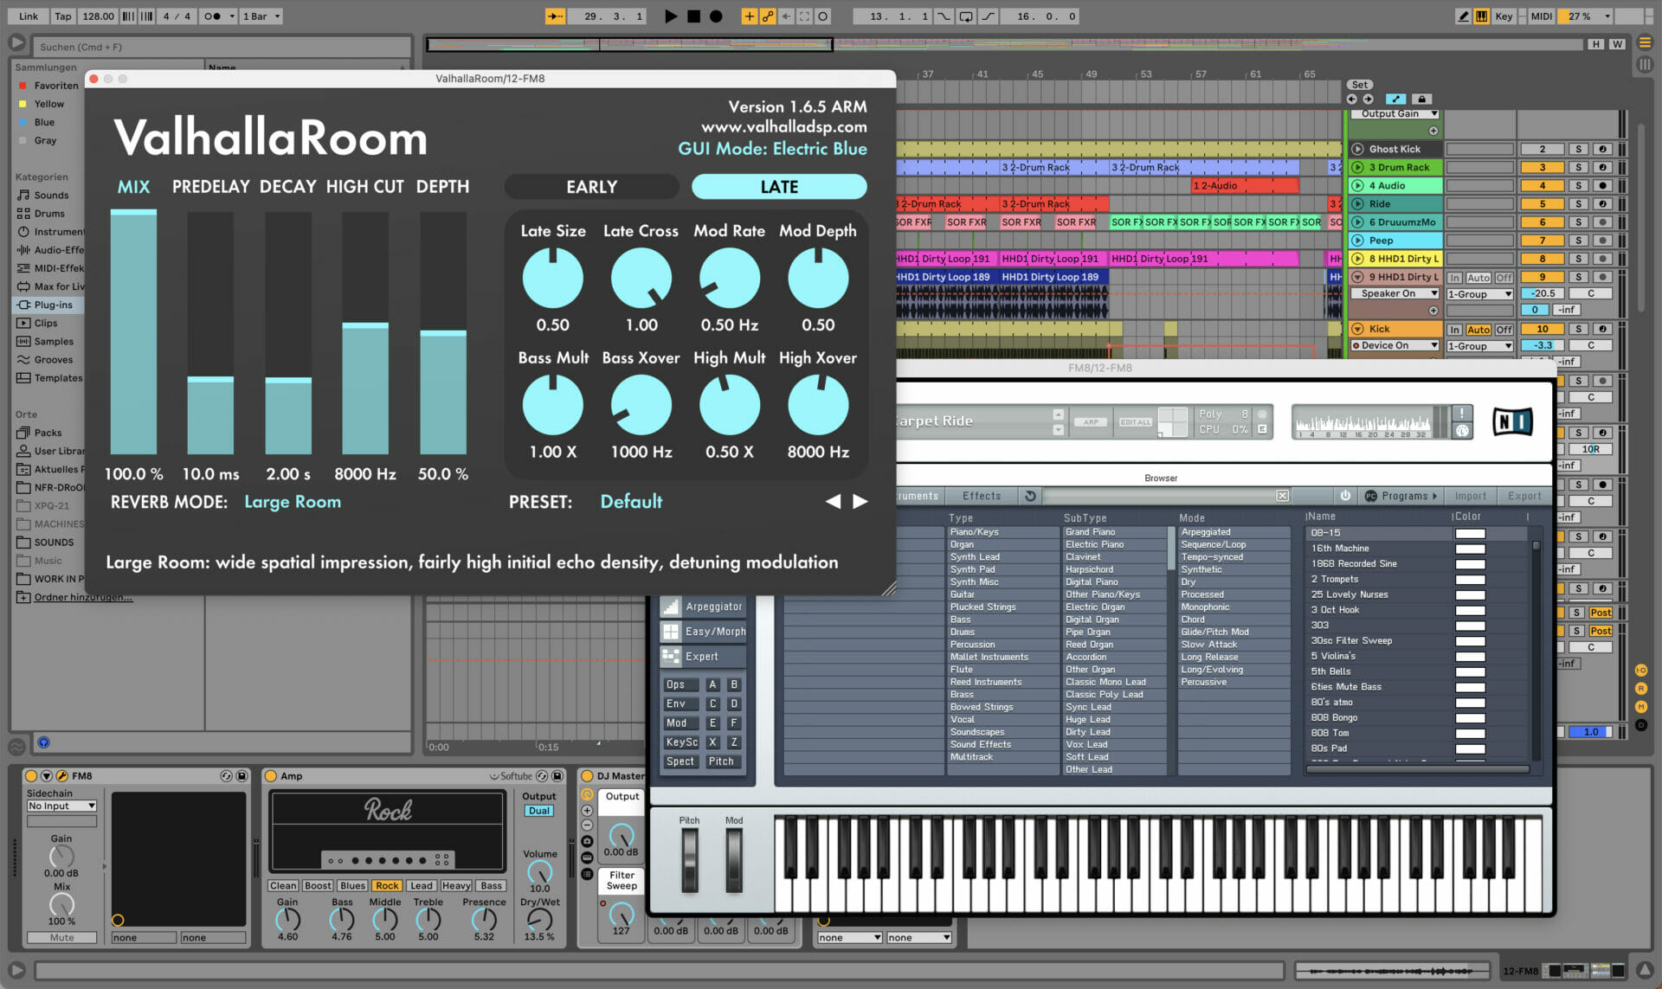Click the Native Instruments logo icon

[x=1512, y=421]
